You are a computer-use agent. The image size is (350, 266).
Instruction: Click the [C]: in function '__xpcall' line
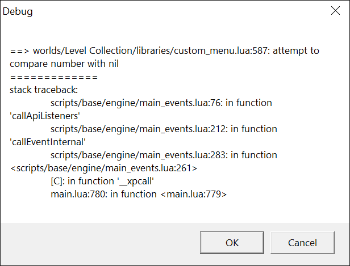coord(102,181)
